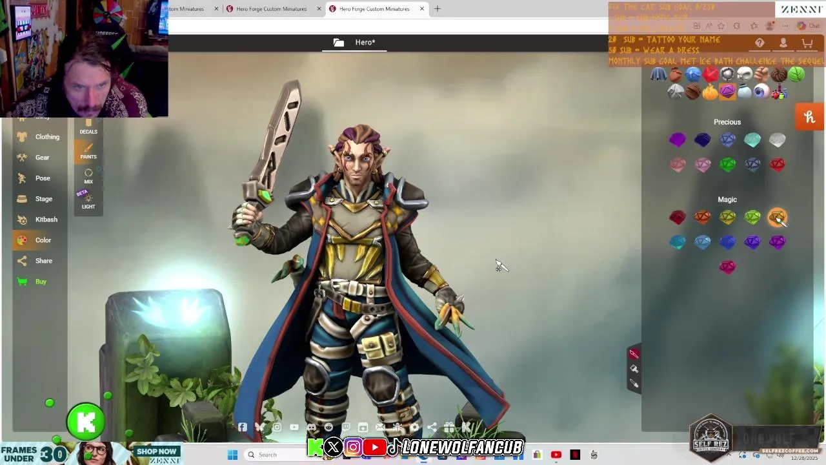826x465 pixels.
Task: Open the help question mark icon
Action: (x=760, y=43)
